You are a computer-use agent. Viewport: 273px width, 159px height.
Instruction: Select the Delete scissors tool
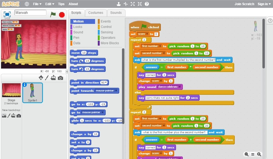[x=126, y=4]
